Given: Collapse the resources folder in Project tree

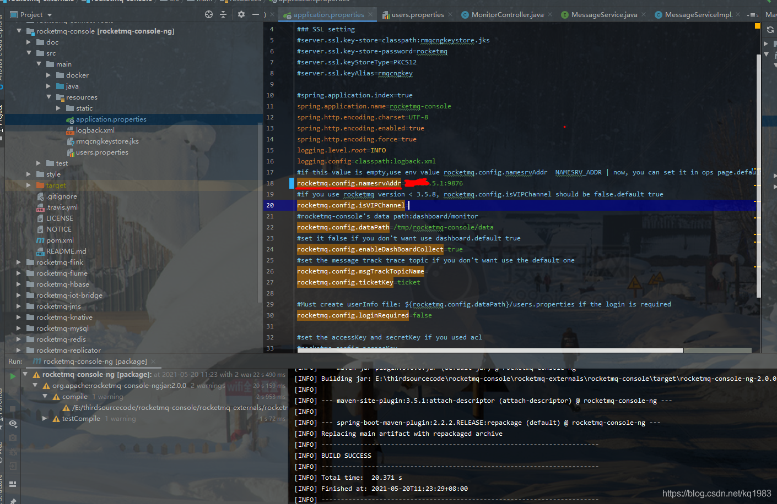Looking at the screenshot, I should click(x=50, y=97).
